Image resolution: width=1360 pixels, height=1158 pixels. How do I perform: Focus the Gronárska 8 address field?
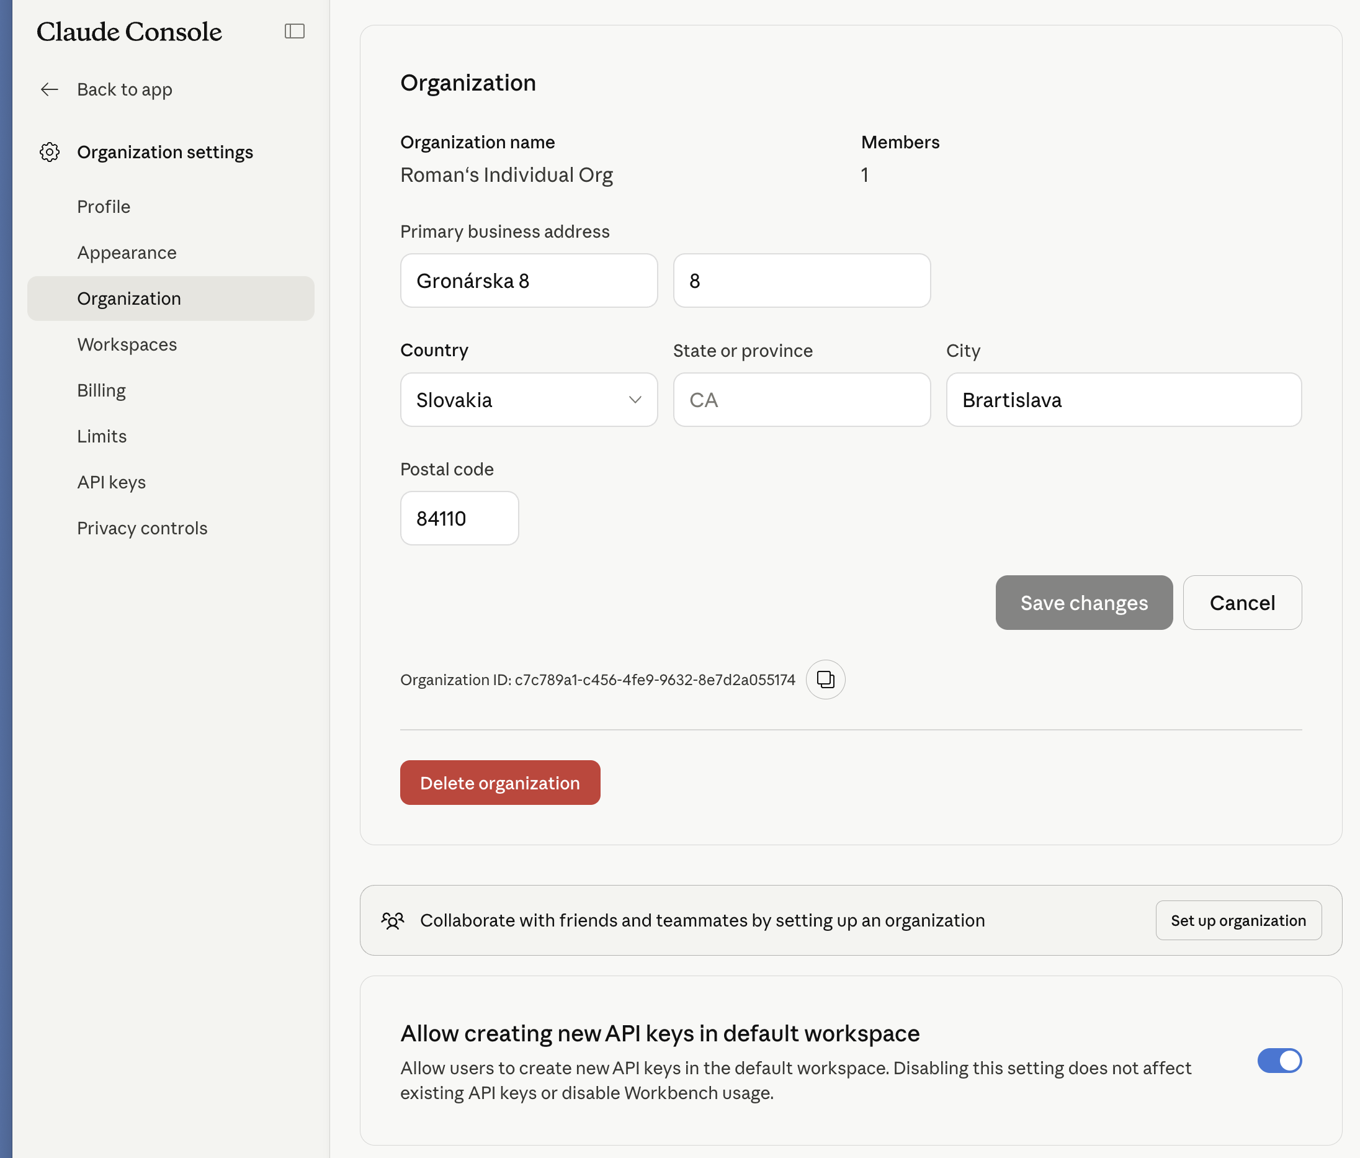point(529,281)
